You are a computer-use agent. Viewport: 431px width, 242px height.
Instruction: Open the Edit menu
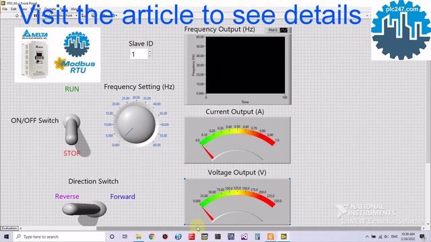(x=13, y=9)
